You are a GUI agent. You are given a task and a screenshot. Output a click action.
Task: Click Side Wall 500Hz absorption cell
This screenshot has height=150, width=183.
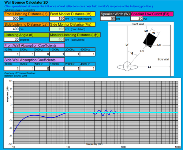coord(42,68)
